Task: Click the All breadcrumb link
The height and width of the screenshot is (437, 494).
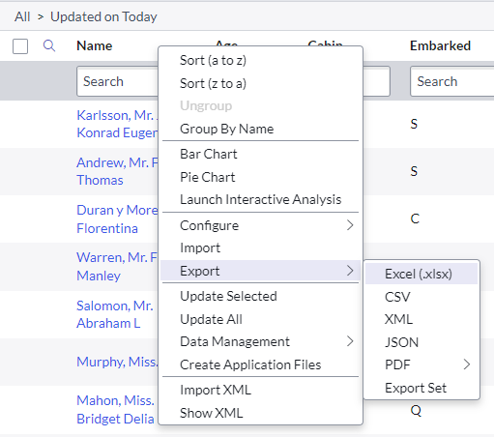Action: click(x=22, y=16)
